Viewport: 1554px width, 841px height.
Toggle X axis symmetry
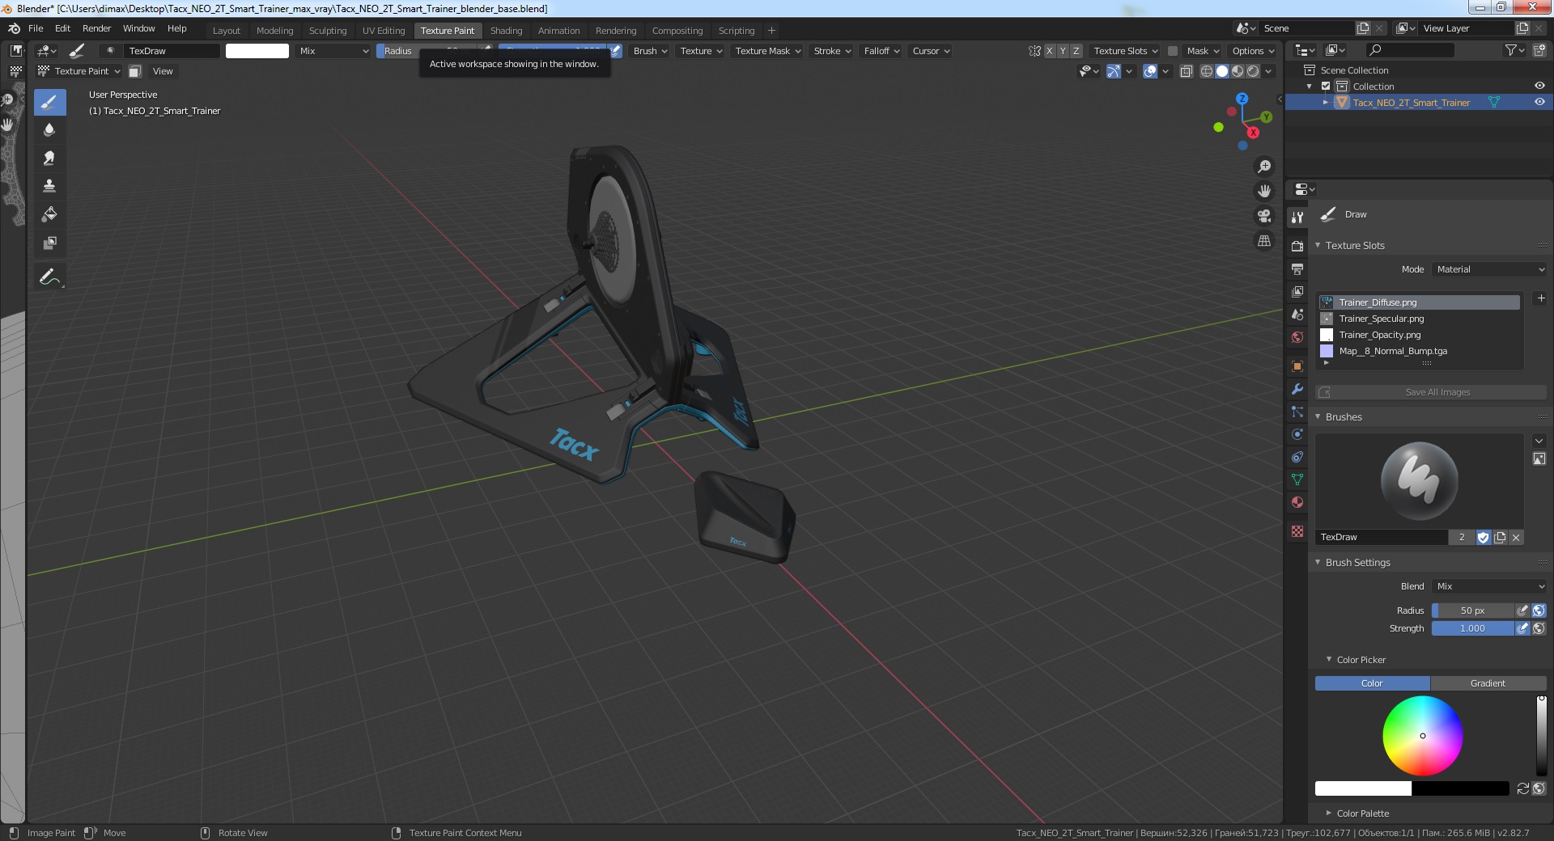click(1050, 51)
